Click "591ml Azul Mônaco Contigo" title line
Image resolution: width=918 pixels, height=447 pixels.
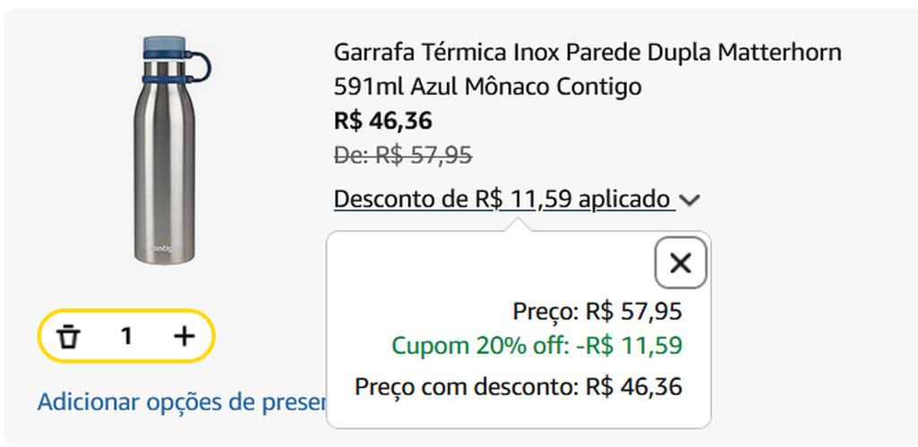pyautogui.click(x=487, y=88)
